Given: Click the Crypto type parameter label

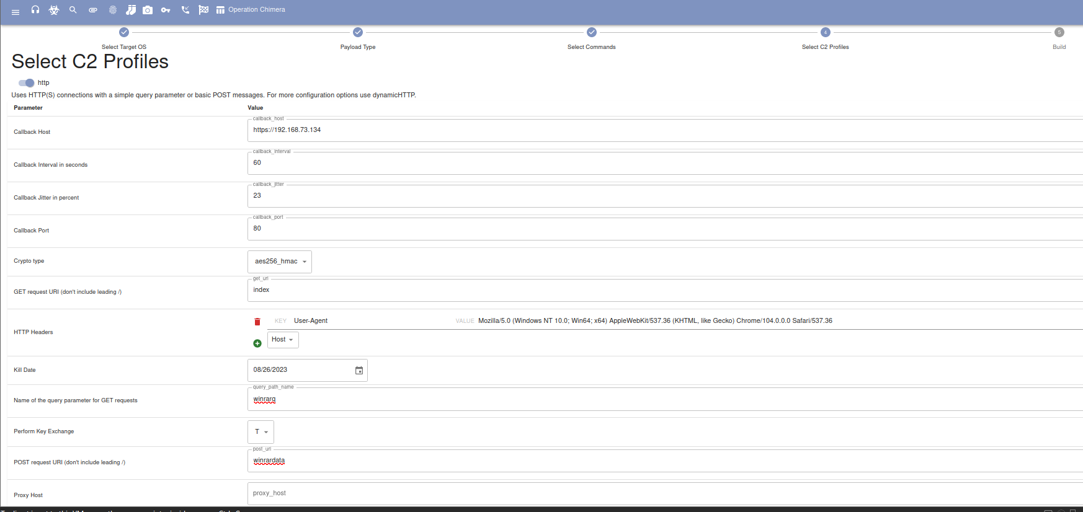Looking at the screenshot, I should [29, 261].
